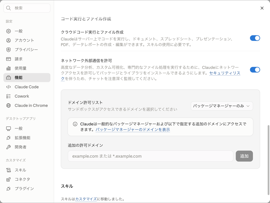270x203 pixels.
Task: Open the アカウント settings page
Action: coord(27,41)
